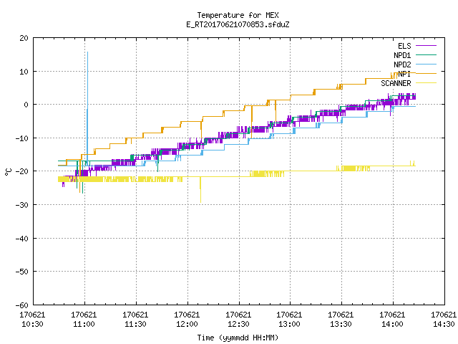Click the NPD2 legend label
Image resolution: width=458 pixels, height=344 pixels.
(402, 64)
